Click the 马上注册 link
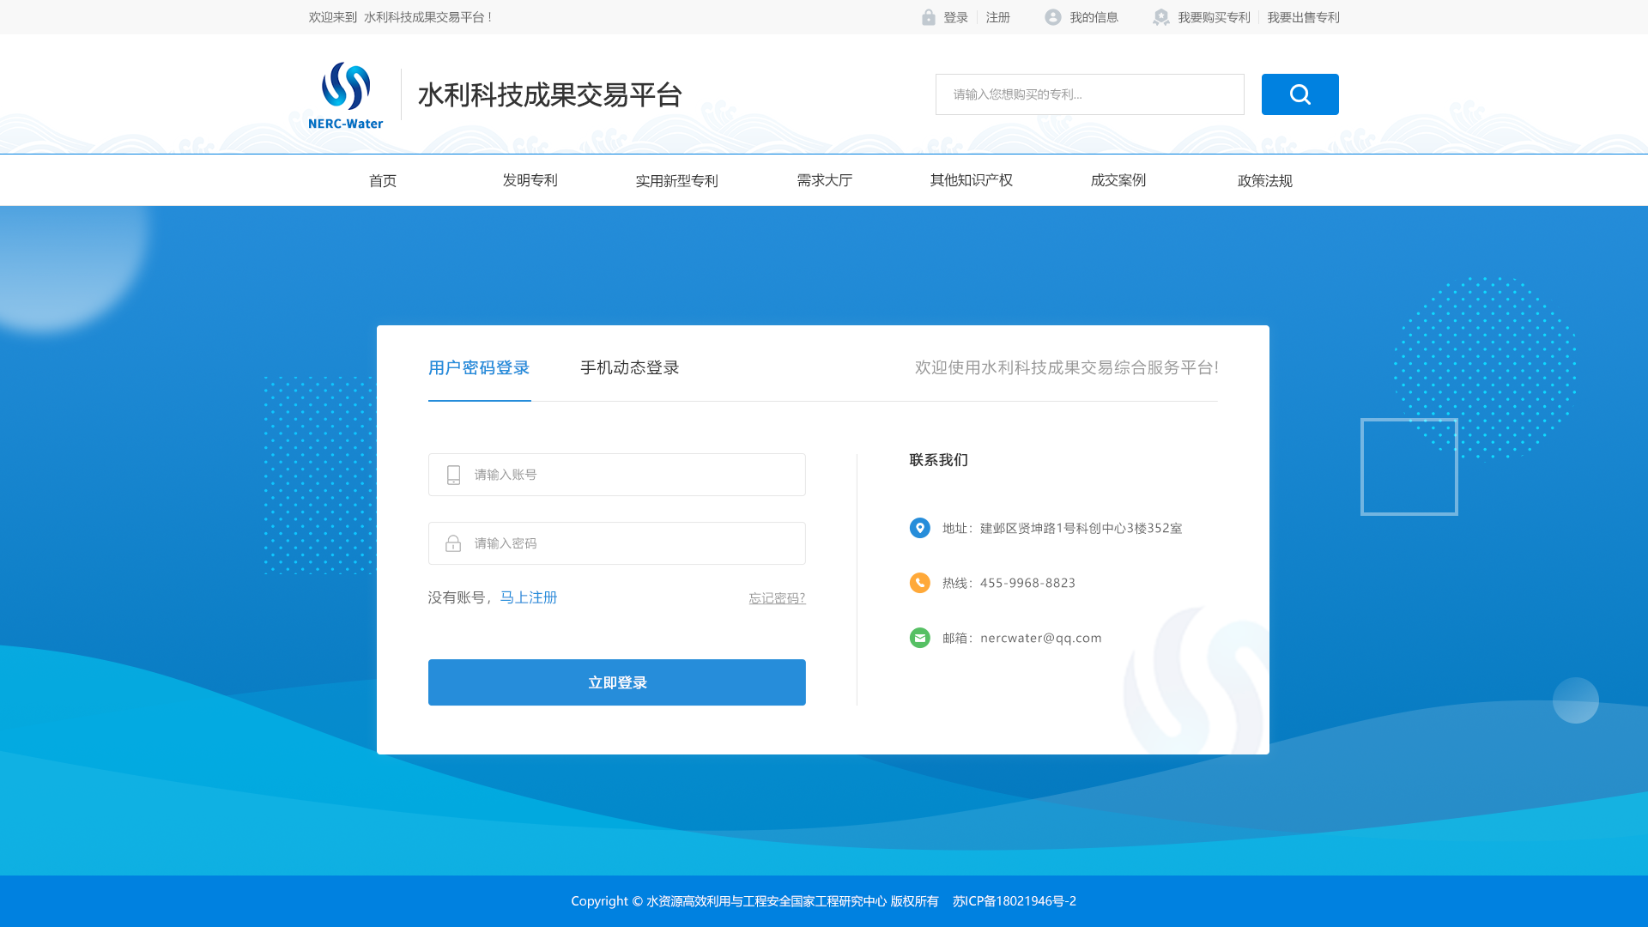Screen dimensions: 1648x927 coord(529,597)
